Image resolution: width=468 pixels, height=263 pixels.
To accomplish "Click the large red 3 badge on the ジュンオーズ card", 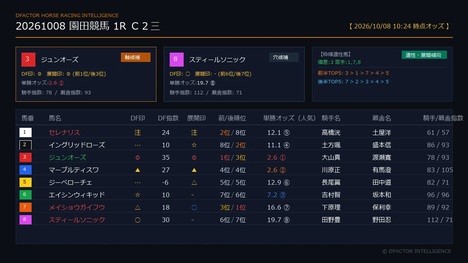I will 28,60.
